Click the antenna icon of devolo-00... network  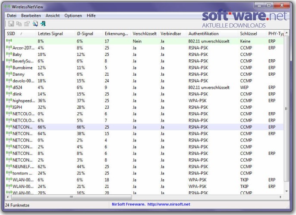click(9, 80)
